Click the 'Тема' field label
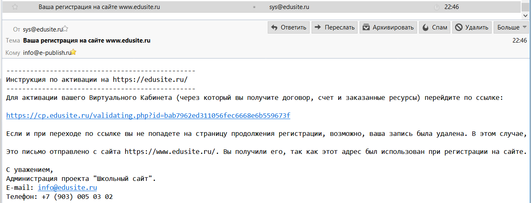Viewport: 531px width, 203px height. point(13,41)
